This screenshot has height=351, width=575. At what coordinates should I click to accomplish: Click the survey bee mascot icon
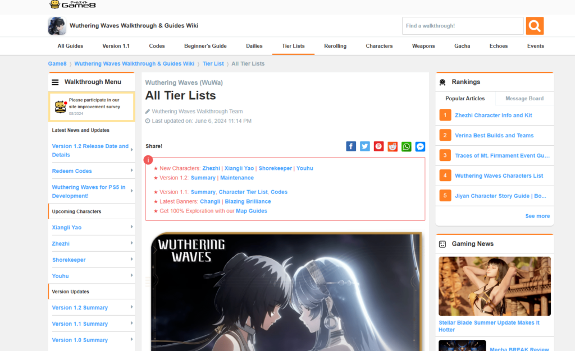[61, 107]
